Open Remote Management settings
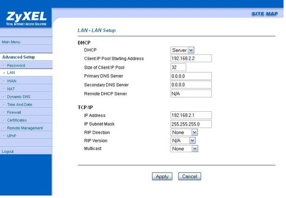 (25, 128)
